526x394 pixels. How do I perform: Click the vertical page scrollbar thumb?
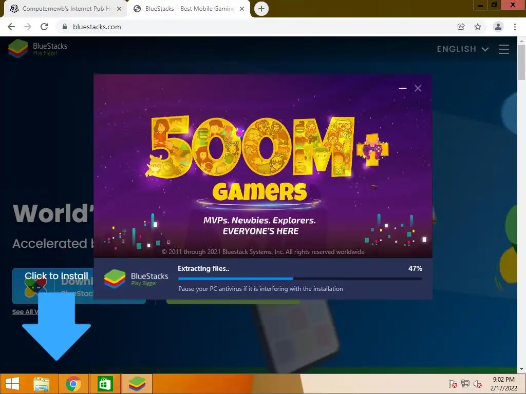[521, 62]
